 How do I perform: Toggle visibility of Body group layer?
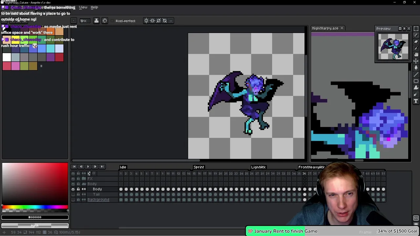(x=73, y=184)
